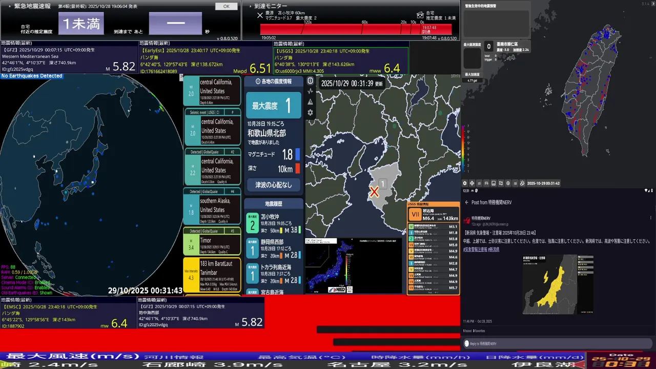Select the waveform icon on map sidebar
This screenshot has height=369, width=656.
[310, 91]
